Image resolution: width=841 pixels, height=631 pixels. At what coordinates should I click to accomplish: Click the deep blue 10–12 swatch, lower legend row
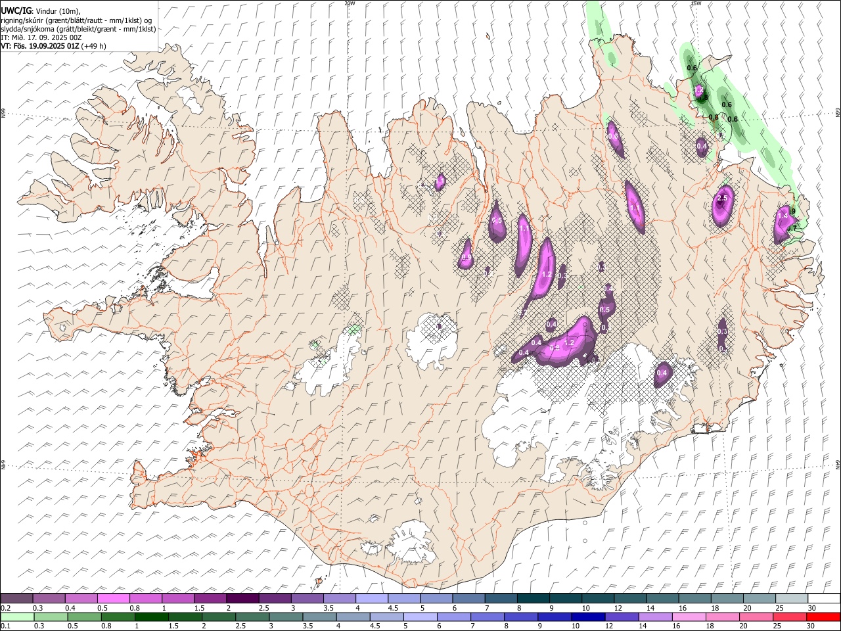(588, 617)
